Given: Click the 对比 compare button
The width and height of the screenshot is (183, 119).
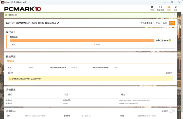Looking at the screenshot, I should (x=158, y=23).
